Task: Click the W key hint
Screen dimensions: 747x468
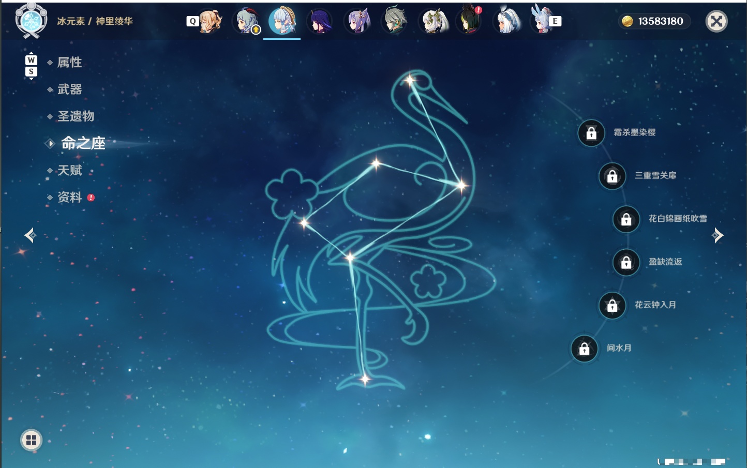Action: (31, 60)
